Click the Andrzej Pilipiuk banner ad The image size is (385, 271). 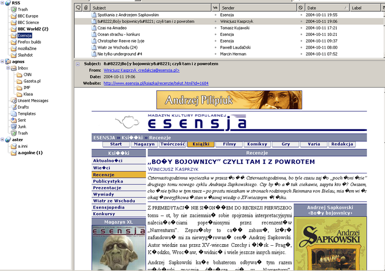coord(229,100)
